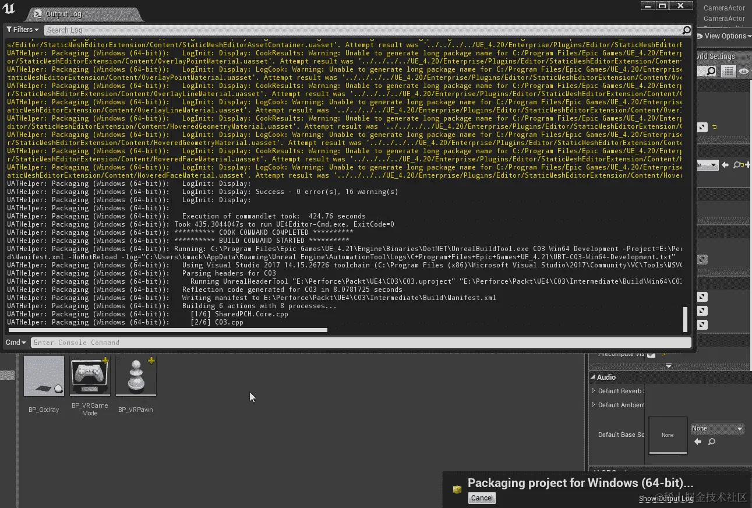Click the browse magnifier beside upper World Settings dropdown
This screenshot has height=508, width=752.
pyautogui.click(x=737, y=165)
